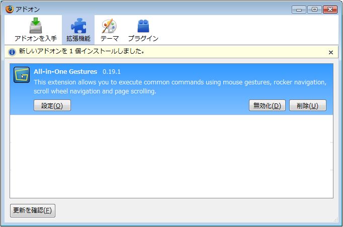Click the notification message about one installed add-on
The width and height of the screenshot is (343, 227).
point(81,51)
